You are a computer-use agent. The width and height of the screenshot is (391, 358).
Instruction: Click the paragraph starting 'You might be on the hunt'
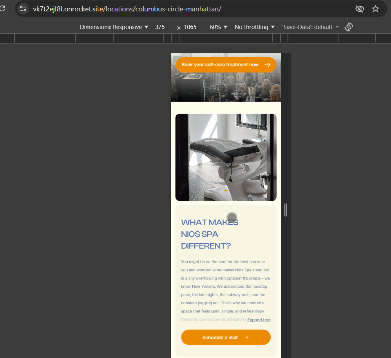click(x=226, y=291)
